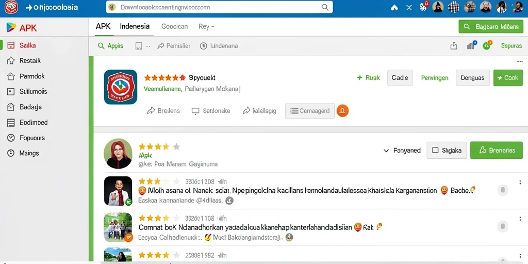Screen dimensions: 528x264
Task: Click the bookmark icon in the toolbar
Action: click(x=139, y=46)
